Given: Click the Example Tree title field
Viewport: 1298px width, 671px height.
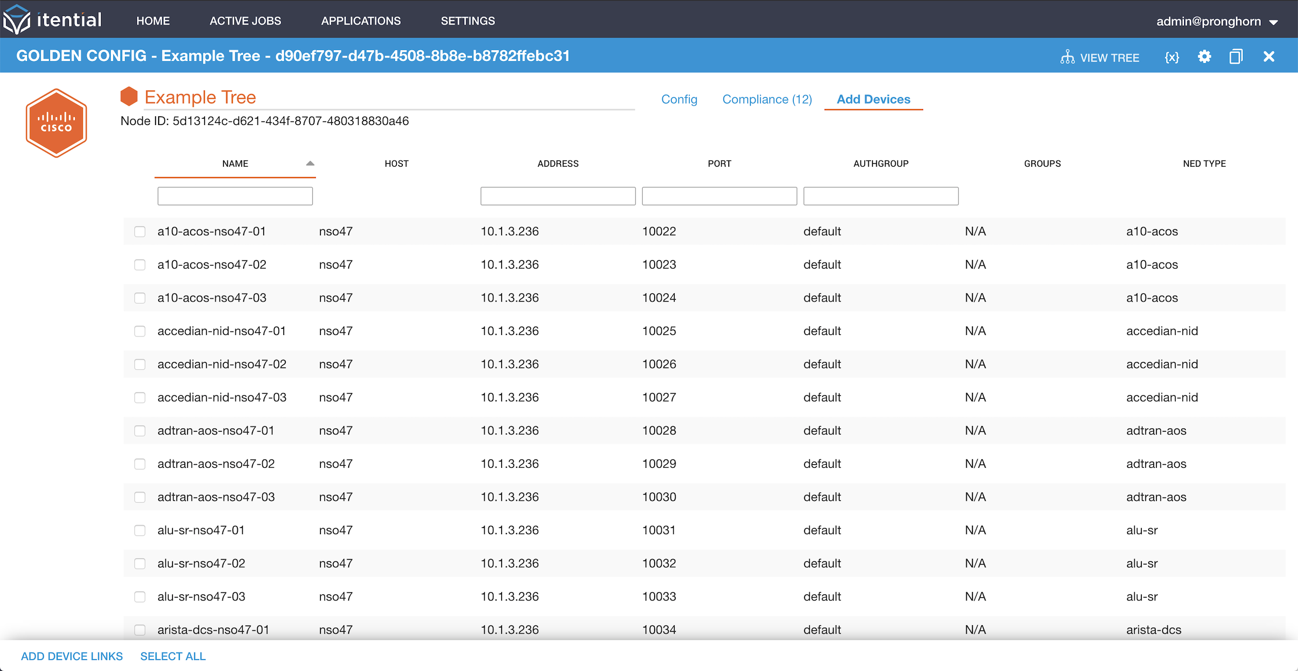Looking at the screenshot, I should click(x=389, y=97).
